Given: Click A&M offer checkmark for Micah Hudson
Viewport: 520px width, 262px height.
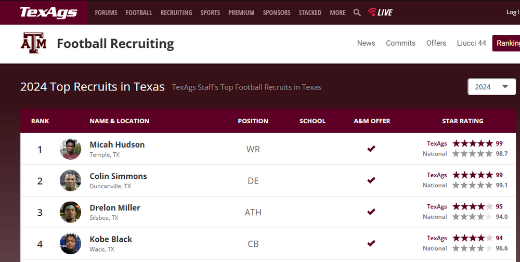Looking at the screenshot, I should click(x=371, y=149).
